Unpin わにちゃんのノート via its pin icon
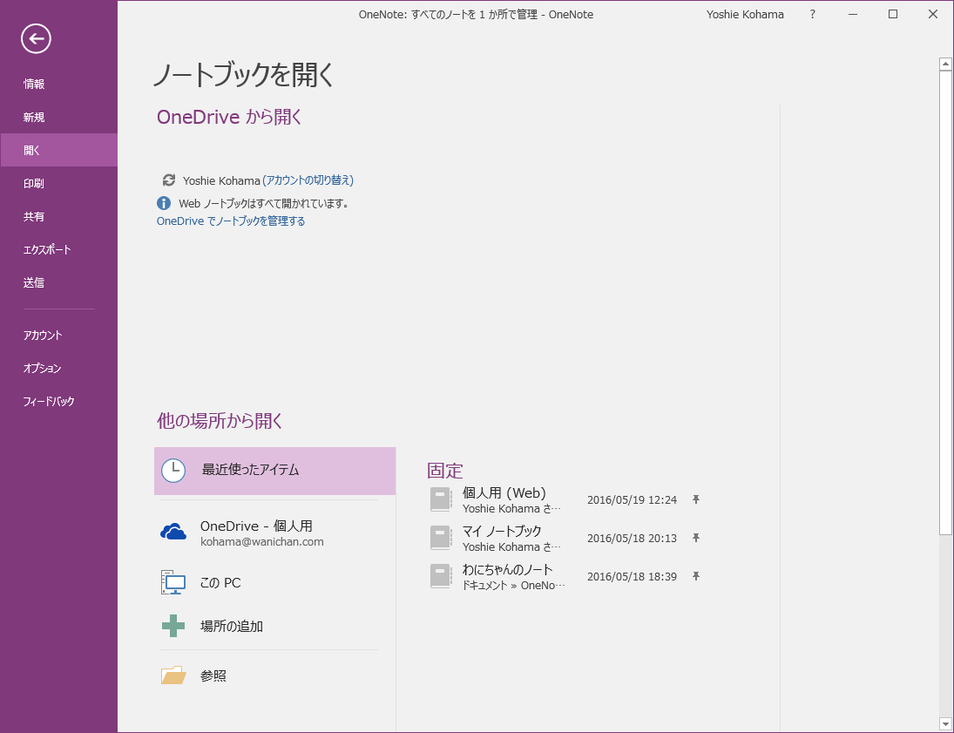This screenshot has width=954, height=733. pos(696,576)
